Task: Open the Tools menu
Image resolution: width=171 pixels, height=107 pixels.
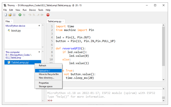Action: [41, 10]
